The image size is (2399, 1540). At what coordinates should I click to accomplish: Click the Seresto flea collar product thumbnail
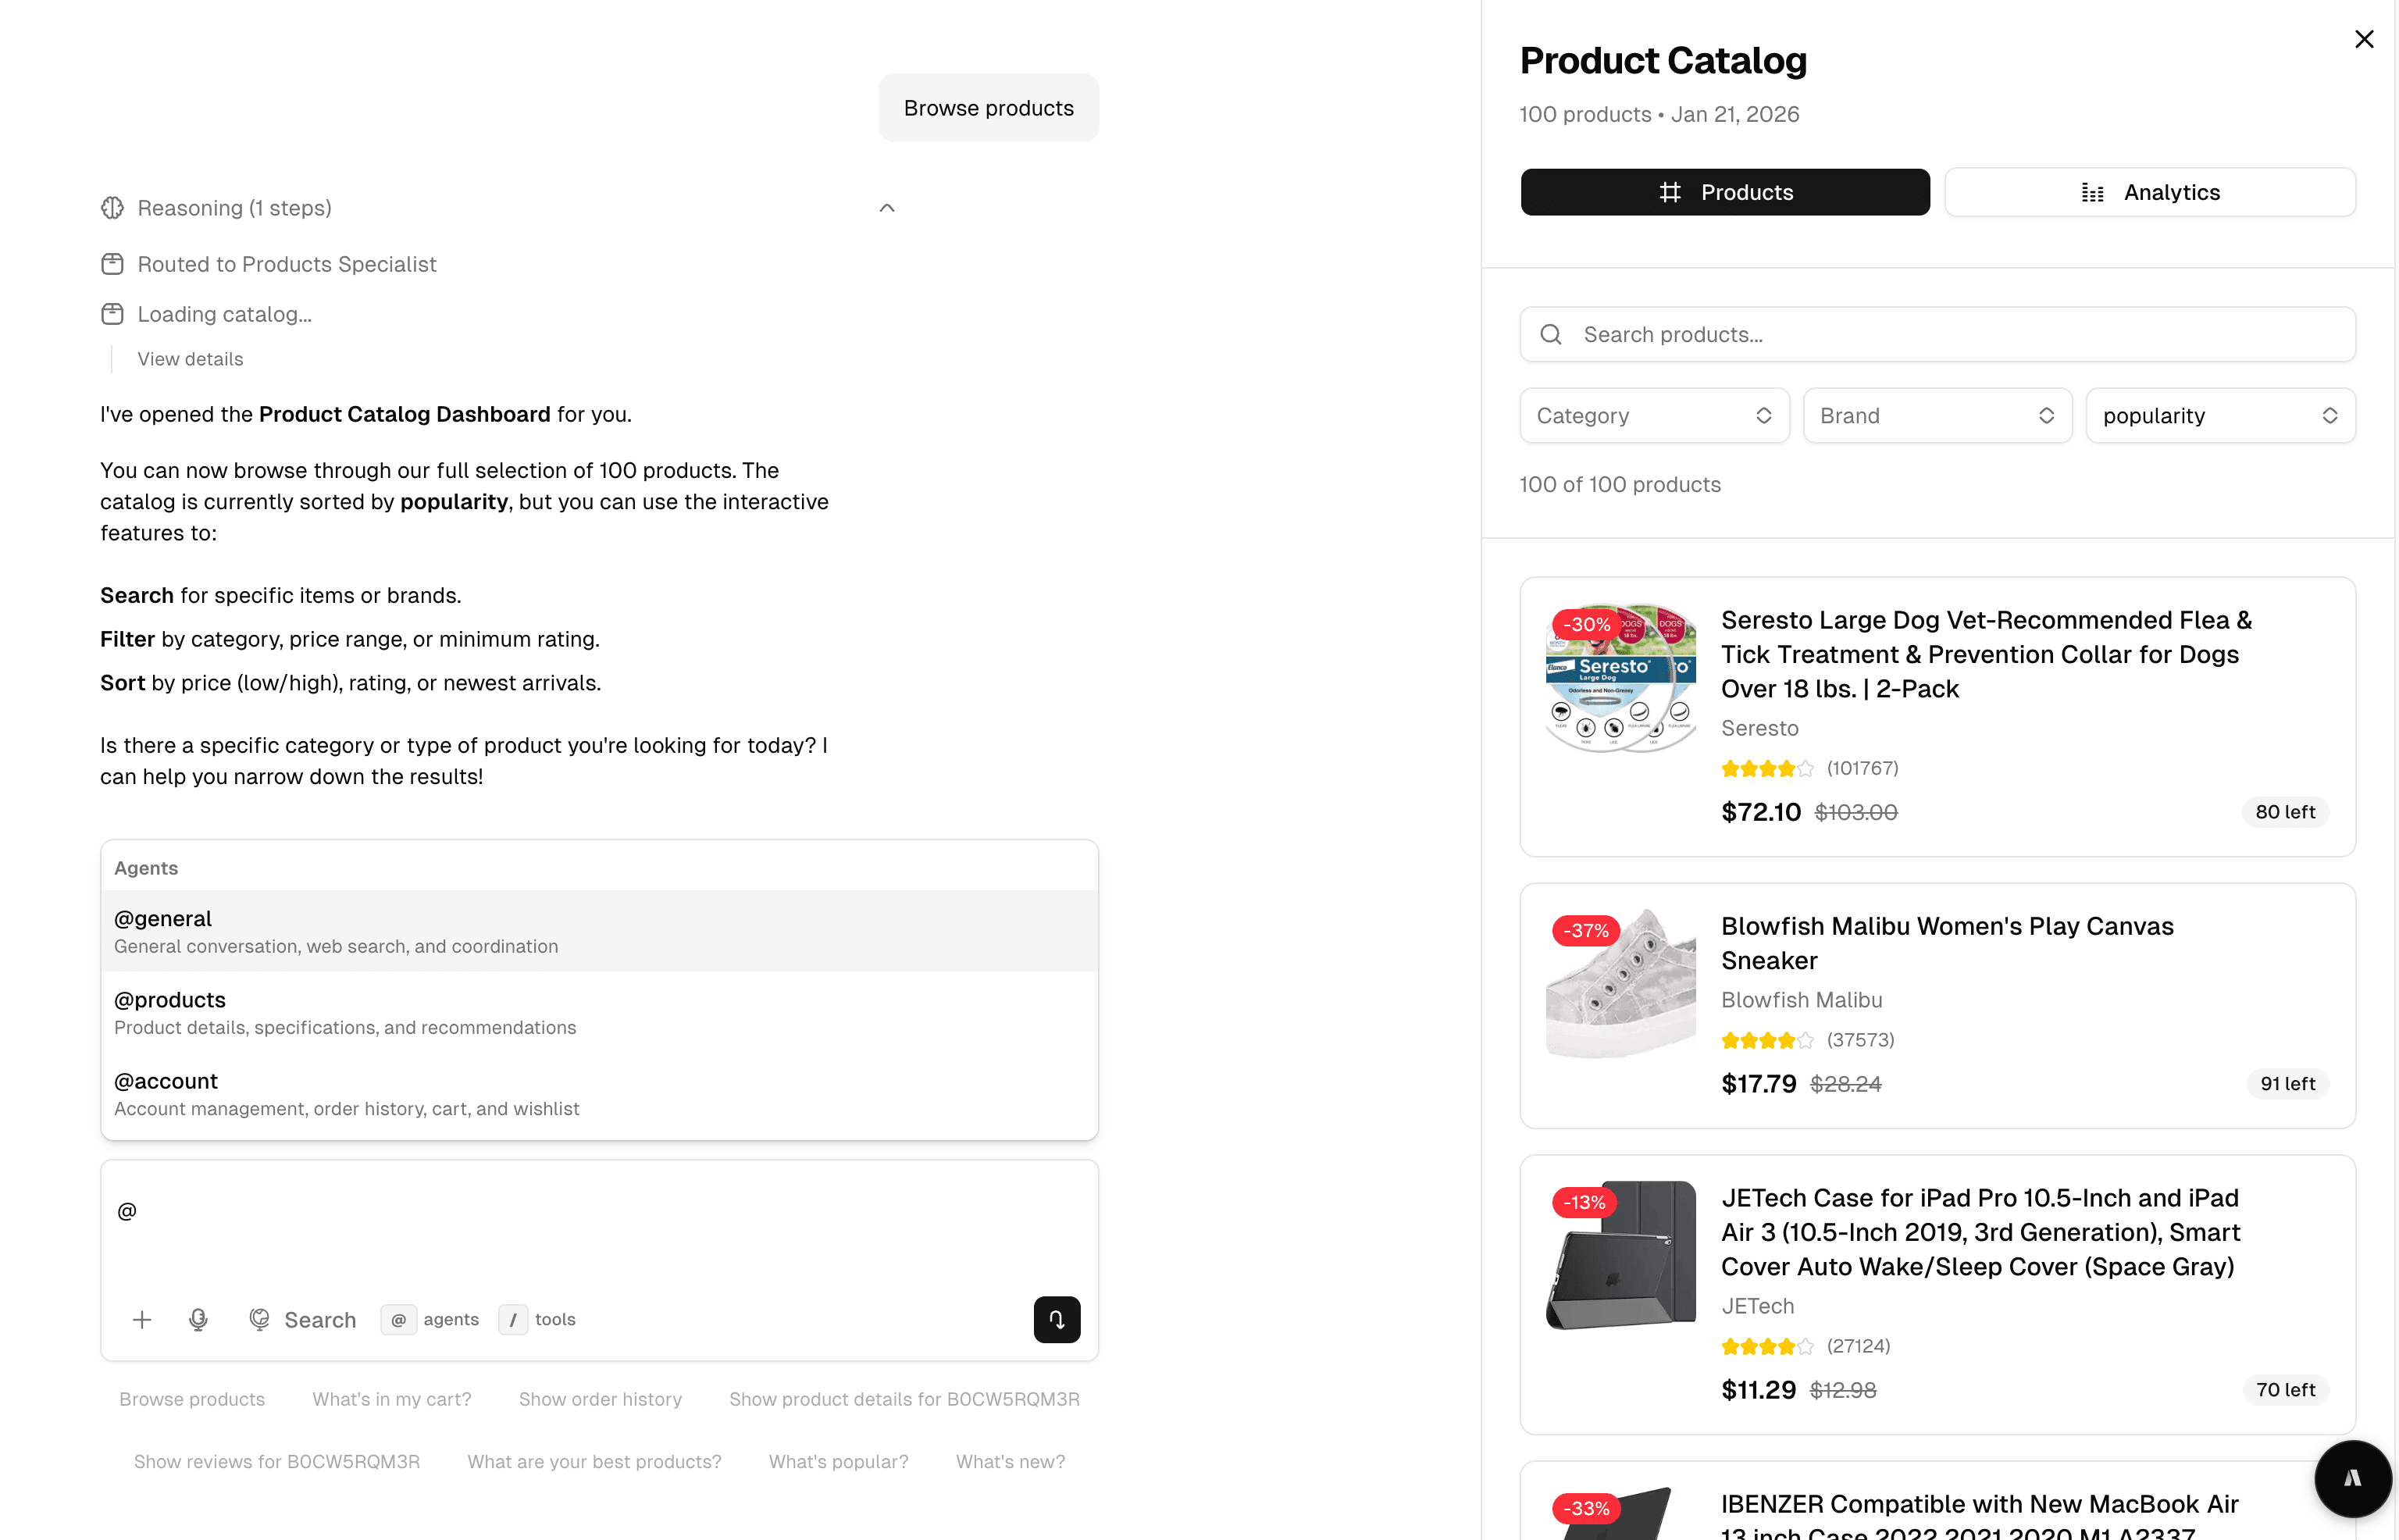pos(1619,678)
